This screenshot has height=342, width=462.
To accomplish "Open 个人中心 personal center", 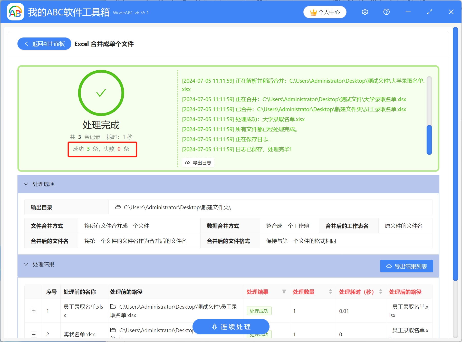I will 325,12.
